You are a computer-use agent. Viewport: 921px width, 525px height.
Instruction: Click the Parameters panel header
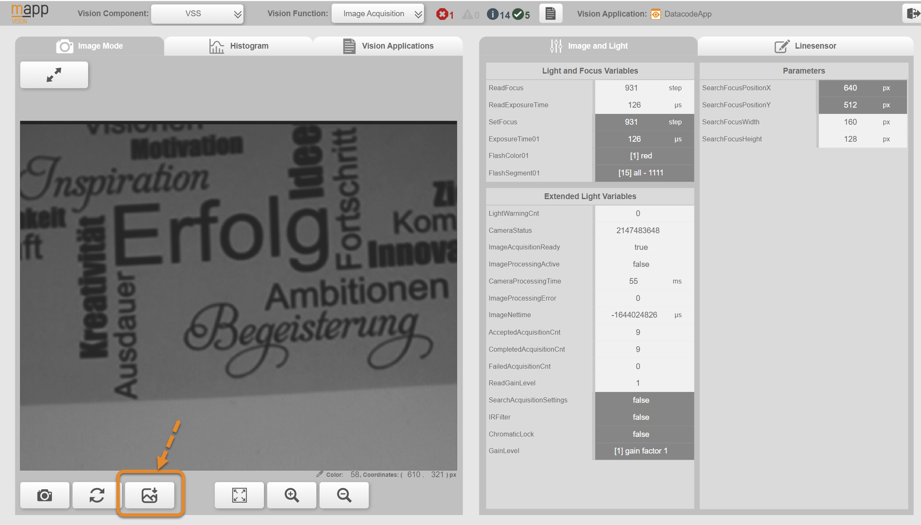(804, 71)
